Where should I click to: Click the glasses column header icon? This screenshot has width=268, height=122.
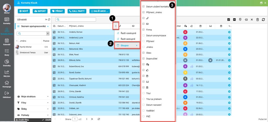point(210,26)
